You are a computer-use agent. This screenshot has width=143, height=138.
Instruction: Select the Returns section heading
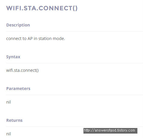14,120
